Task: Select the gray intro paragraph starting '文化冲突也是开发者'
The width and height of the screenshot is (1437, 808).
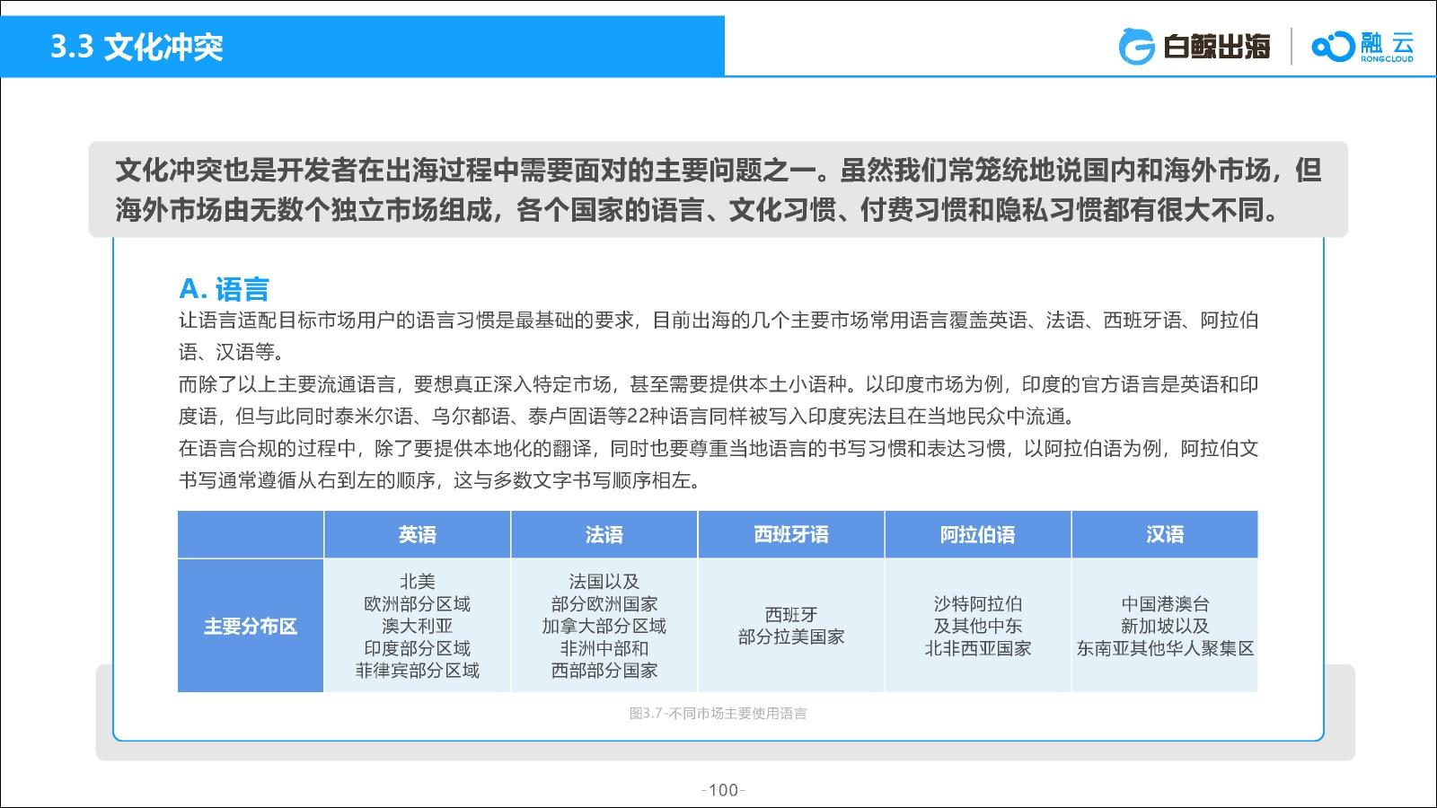Action: click(x=718, y=189)
